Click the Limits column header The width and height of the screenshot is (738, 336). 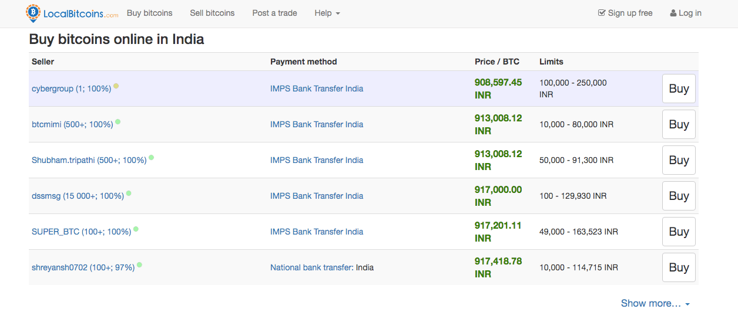[551, 62]
